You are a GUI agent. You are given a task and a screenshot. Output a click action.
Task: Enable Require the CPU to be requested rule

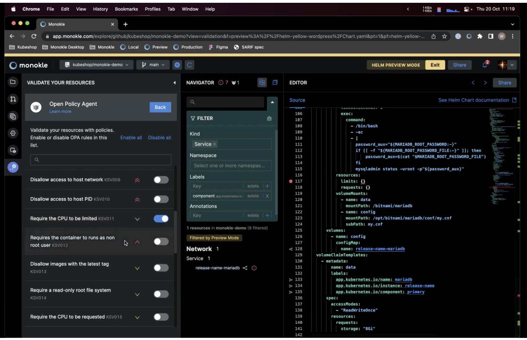161,317
